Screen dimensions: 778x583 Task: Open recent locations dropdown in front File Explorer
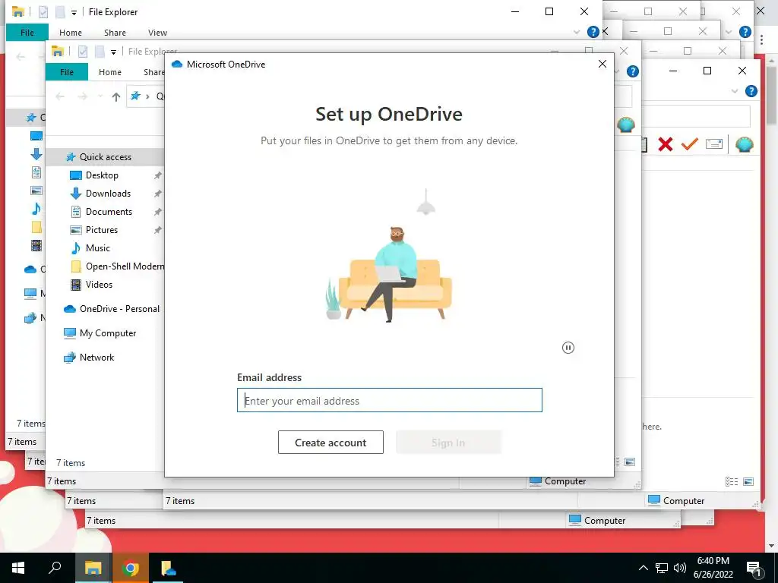click(100, 96)
